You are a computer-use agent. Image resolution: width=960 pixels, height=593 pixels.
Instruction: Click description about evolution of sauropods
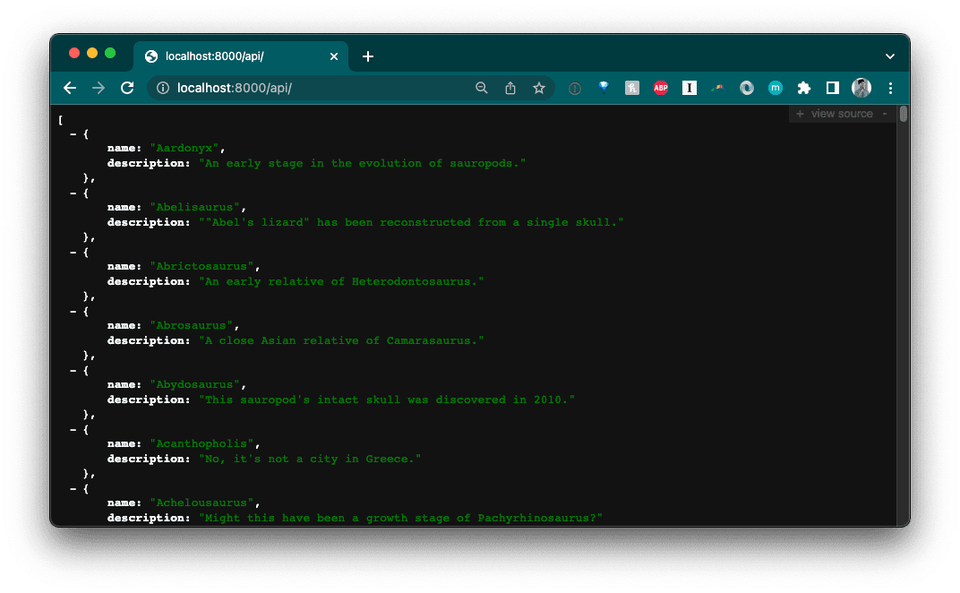tap(363, 164)
